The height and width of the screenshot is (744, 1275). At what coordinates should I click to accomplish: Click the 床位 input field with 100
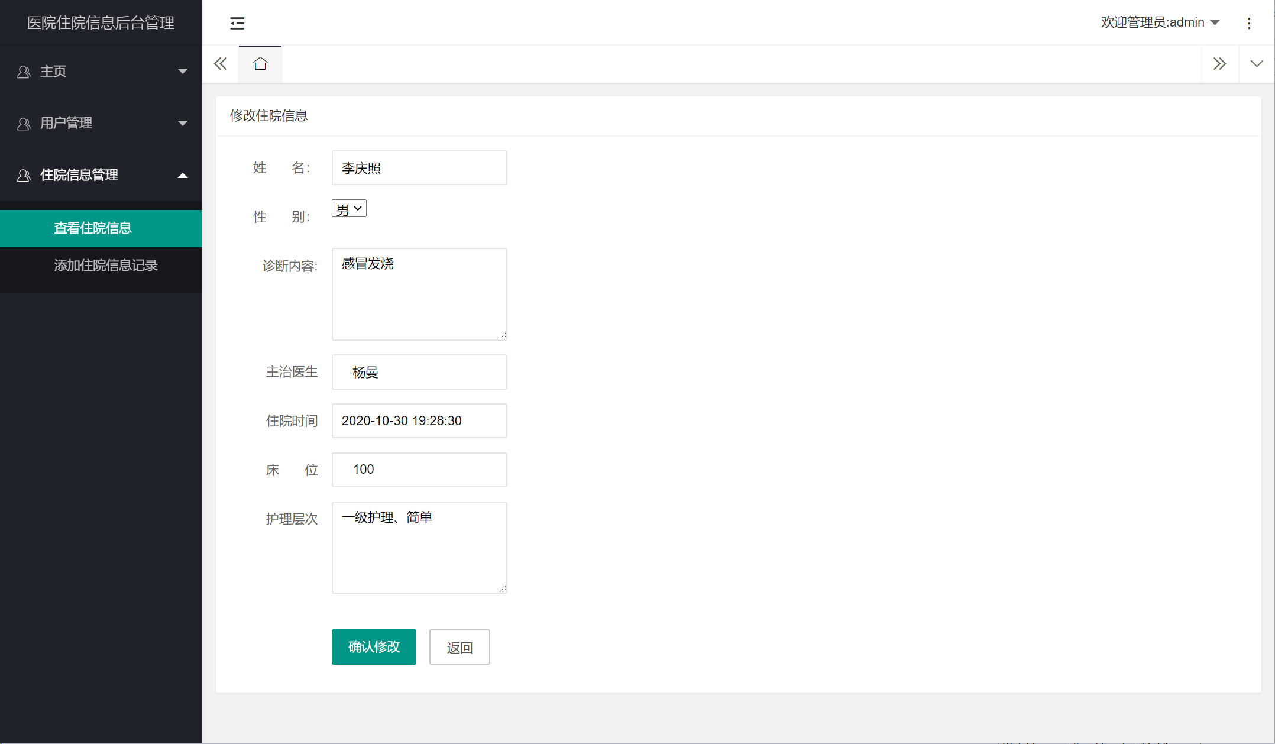click(419, 470)
